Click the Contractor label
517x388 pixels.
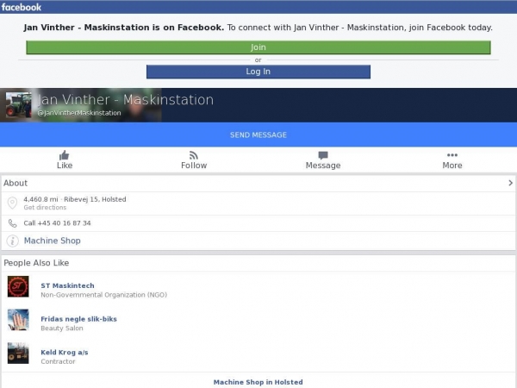(58, 361)
